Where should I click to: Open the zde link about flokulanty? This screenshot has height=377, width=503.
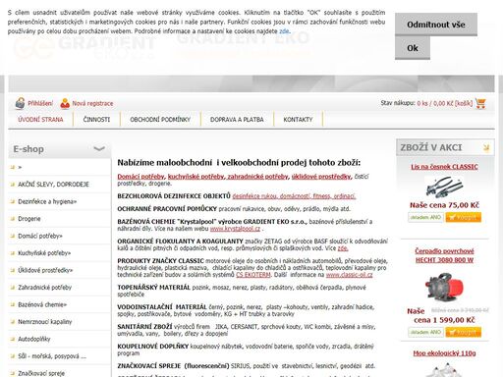343,248
